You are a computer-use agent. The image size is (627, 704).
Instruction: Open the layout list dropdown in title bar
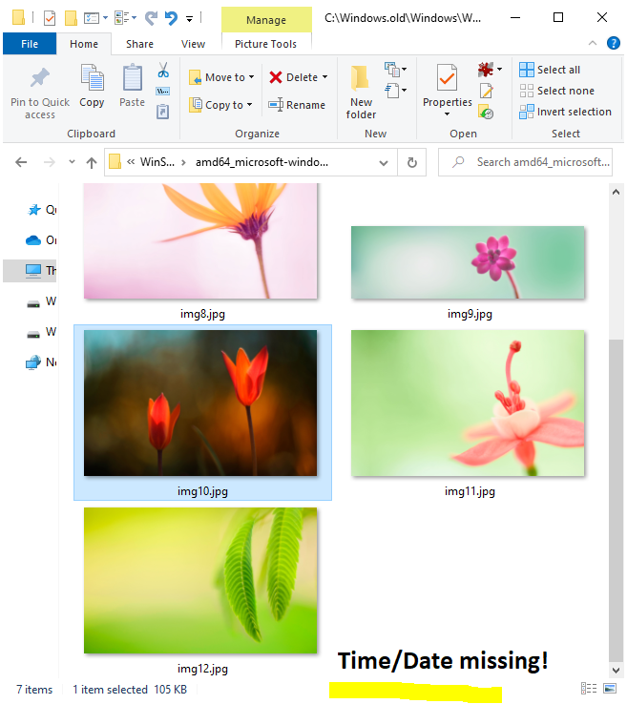pyautogui.click(x=125, y=18)
